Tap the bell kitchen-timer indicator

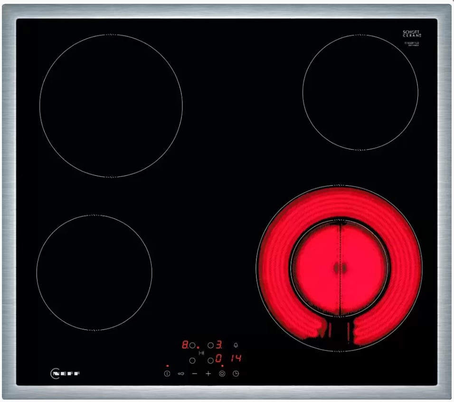(x=236, y=345)
